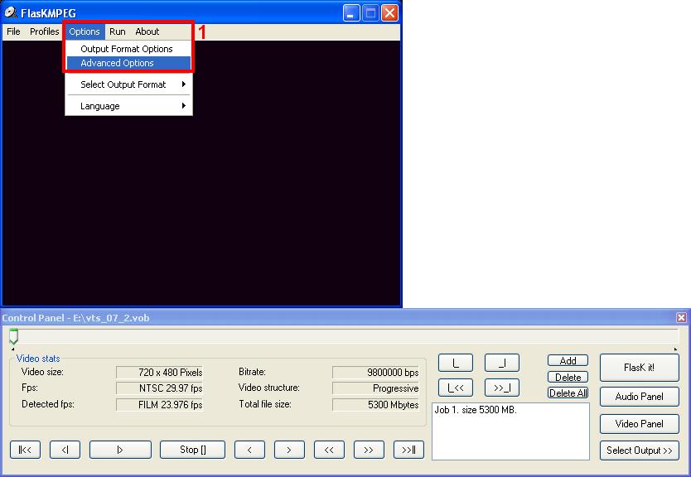Click Total file size value 5300 Mbytes
691x477 pixels.
375,404
